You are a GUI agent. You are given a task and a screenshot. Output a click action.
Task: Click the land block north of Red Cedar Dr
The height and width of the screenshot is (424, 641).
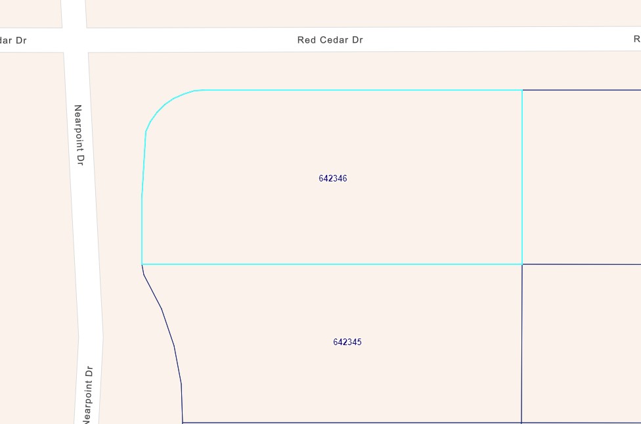pyautogui.click(x=361, y=12)
